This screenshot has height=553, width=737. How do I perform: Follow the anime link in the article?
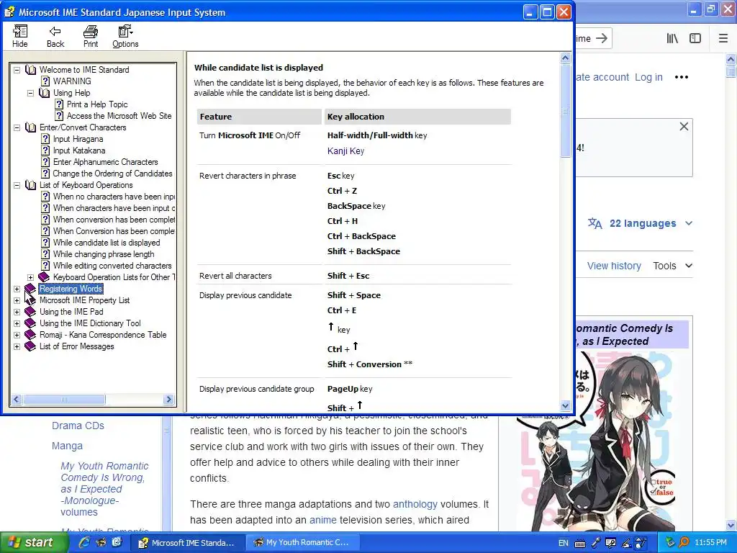click(323, 520)
